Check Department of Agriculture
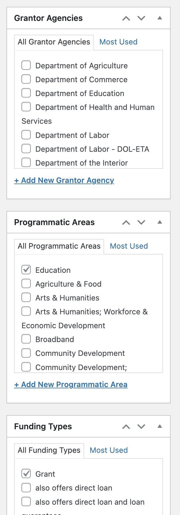The image size is (180, 515). click(x=26, y=65)
